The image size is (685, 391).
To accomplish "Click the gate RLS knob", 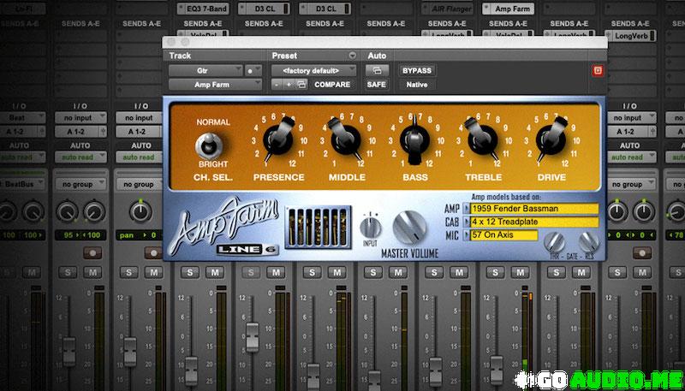I will coord(588,242).
